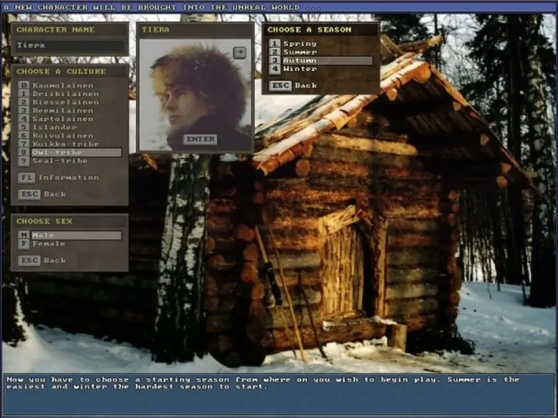Open culture Information text link
Viewport: 558px width, 418px height.
(68, 178)
